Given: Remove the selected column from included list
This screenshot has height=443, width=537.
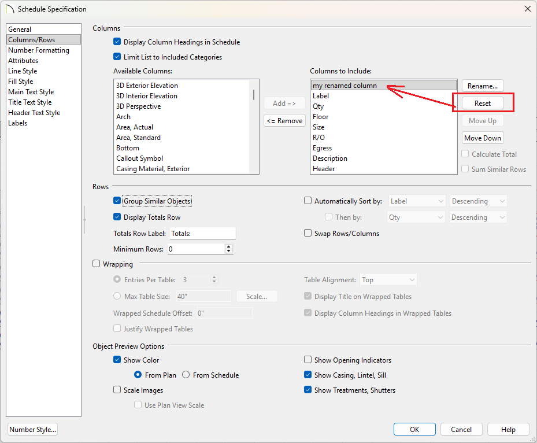Looking at the screenshot, I should click(284, 121).
